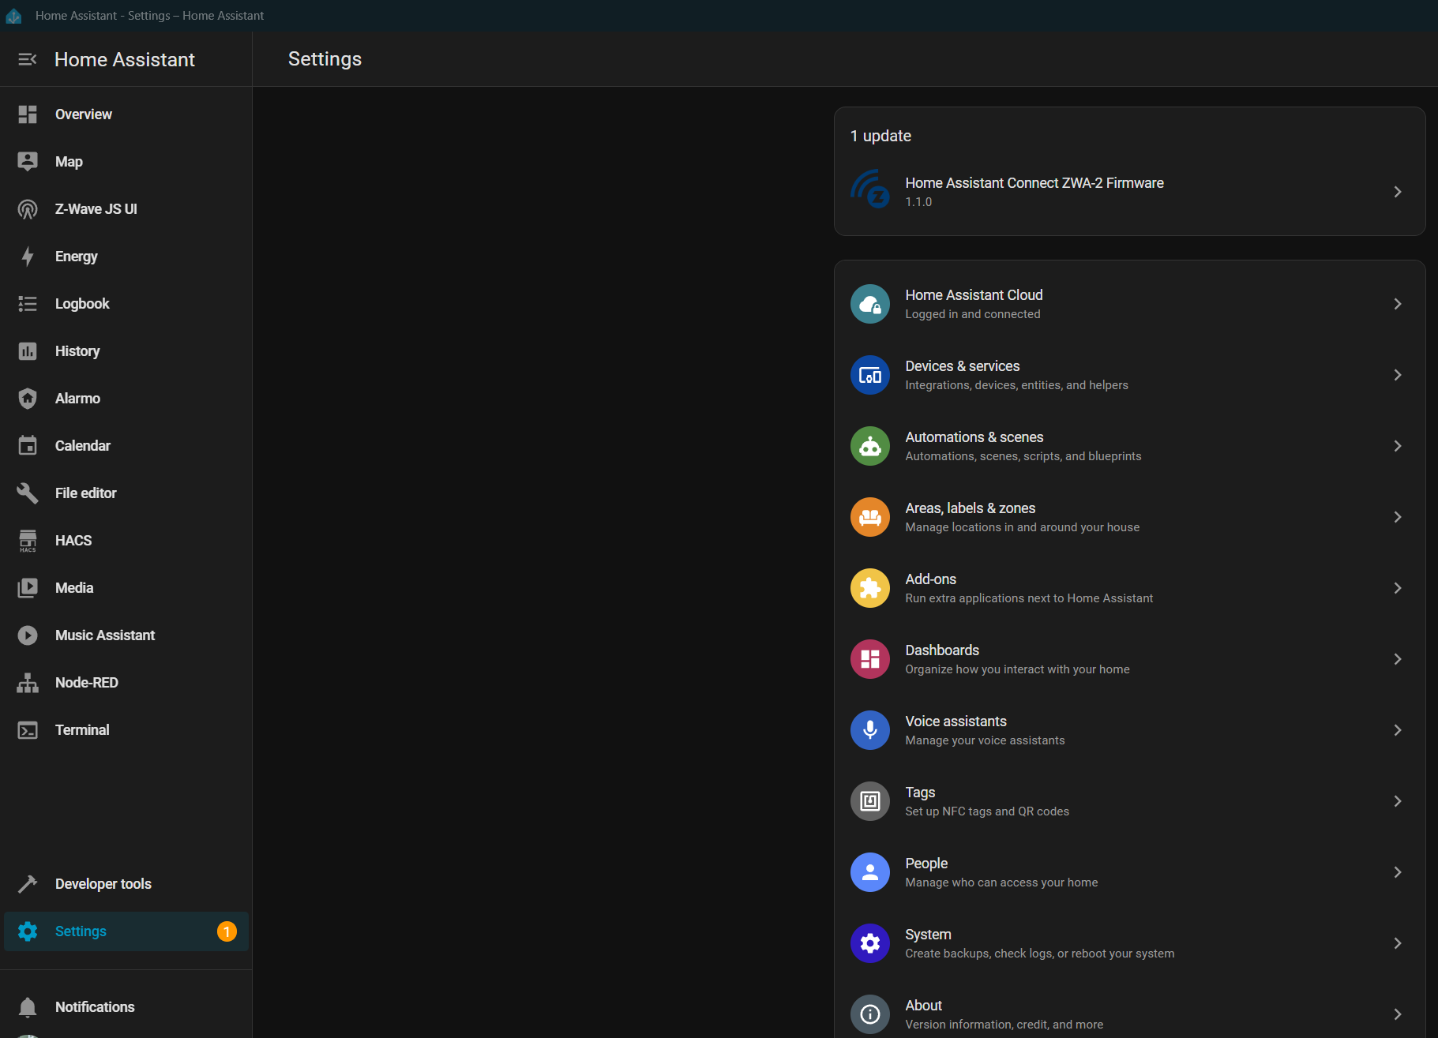
Task: Collapse the sidebar using the menu icon
Action: point(28,59)
